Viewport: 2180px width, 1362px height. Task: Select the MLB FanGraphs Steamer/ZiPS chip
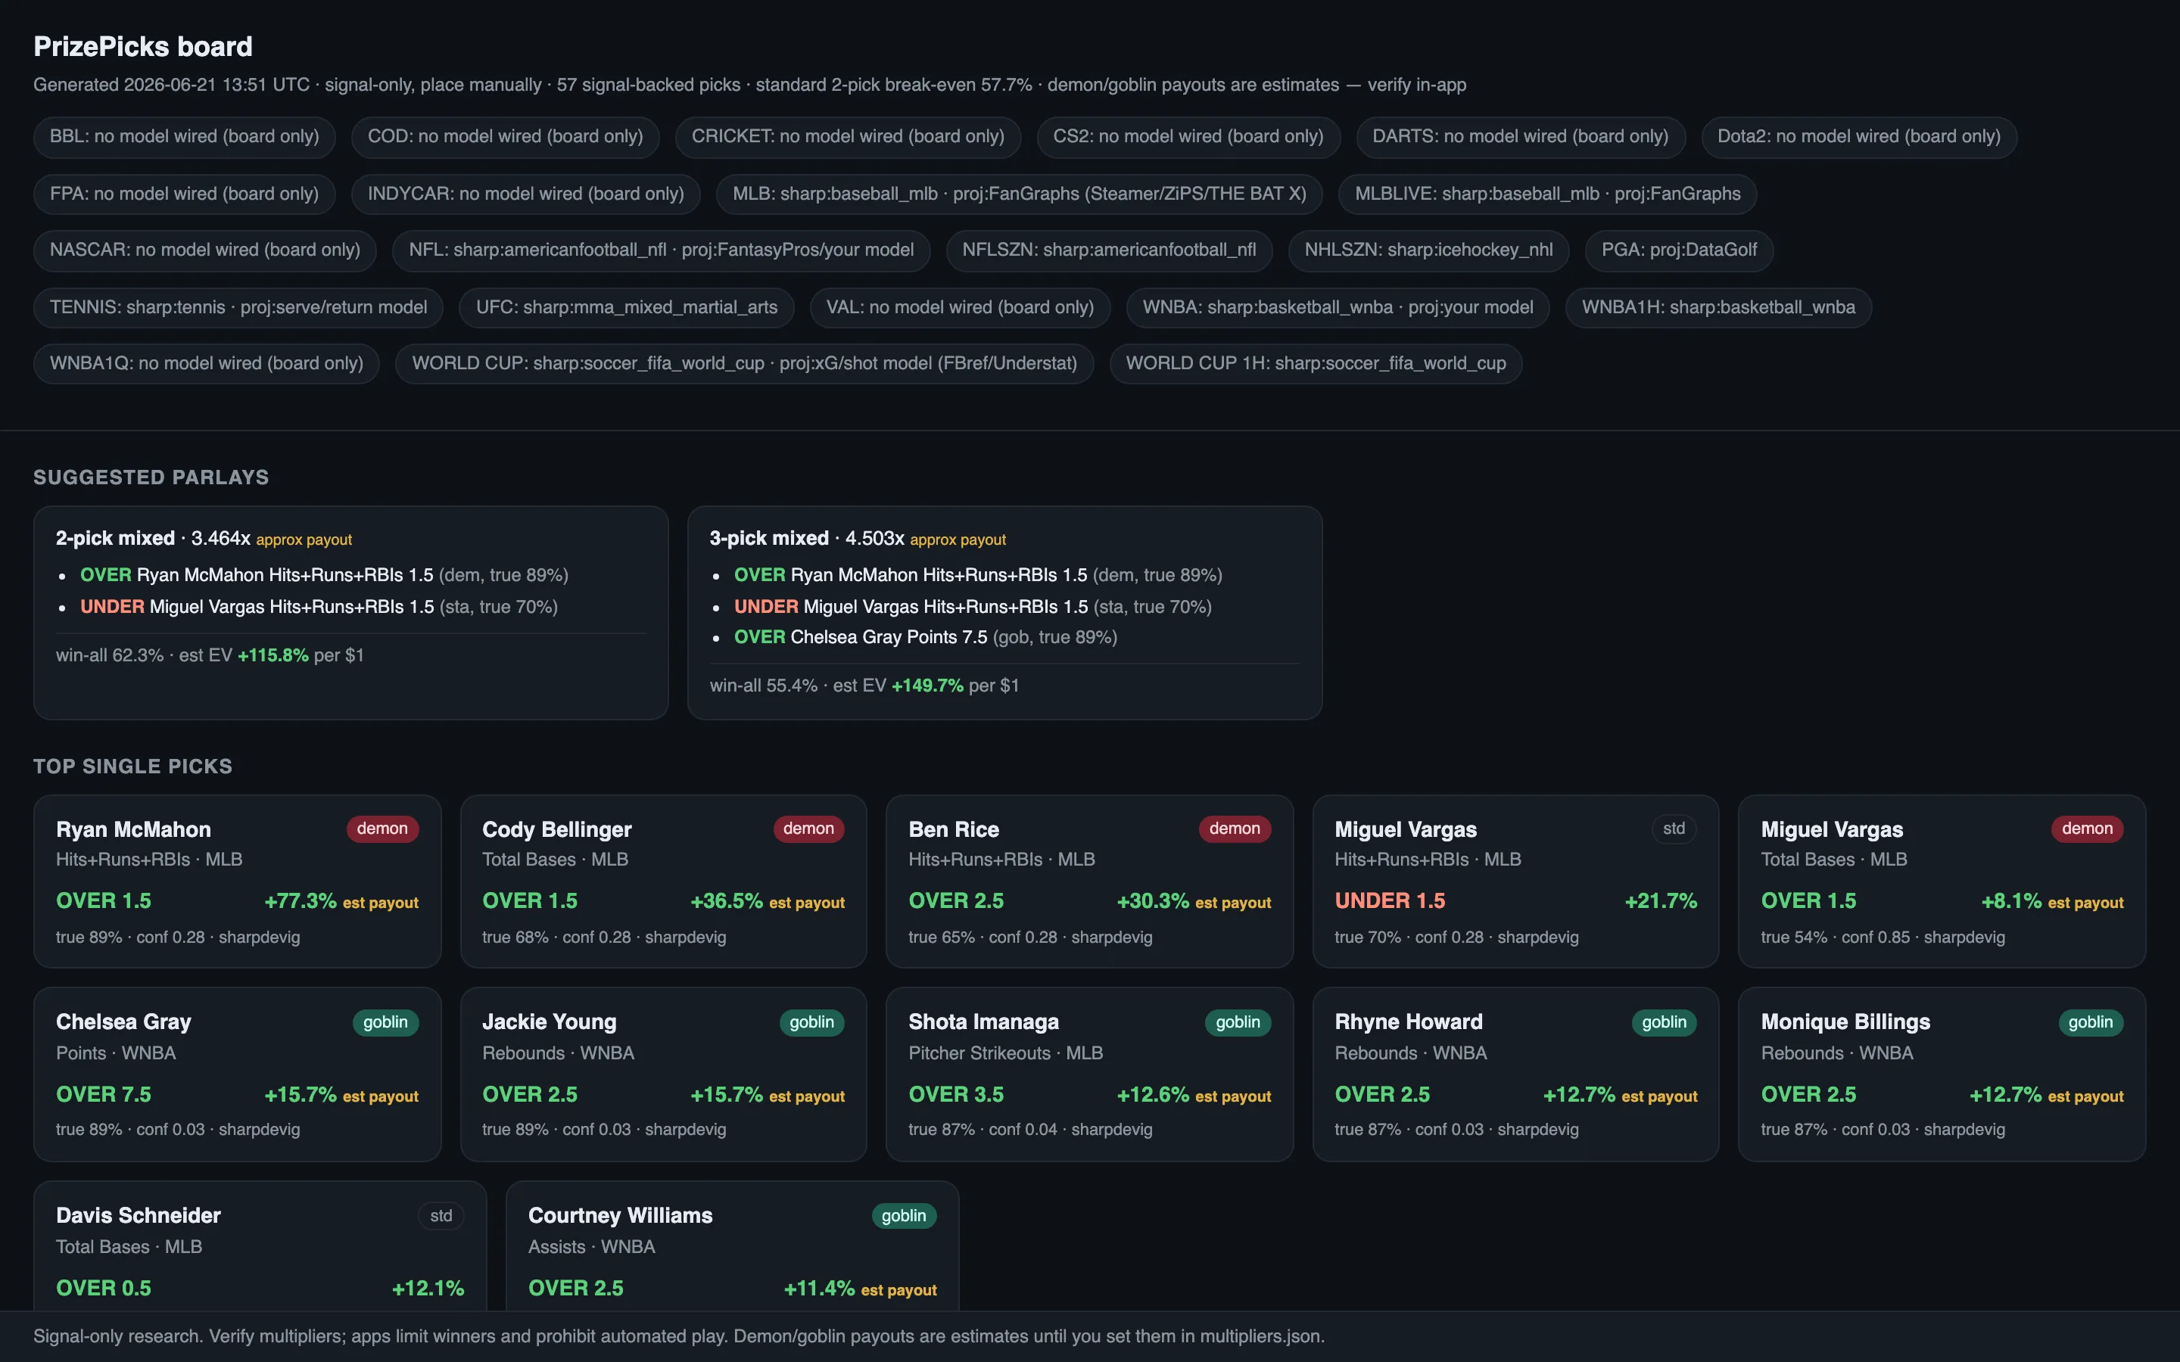[1019, 194]
